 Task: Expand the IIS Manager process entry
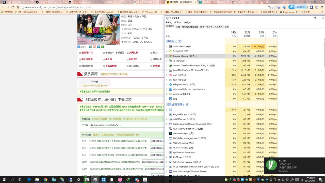[x=167, y=61]
